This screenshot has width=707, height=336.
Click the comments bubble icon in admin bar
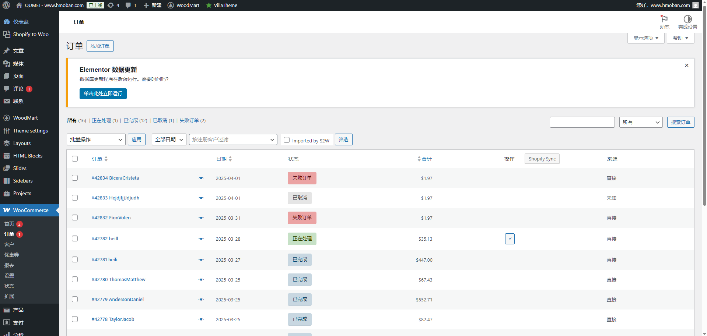coord(128,5)
